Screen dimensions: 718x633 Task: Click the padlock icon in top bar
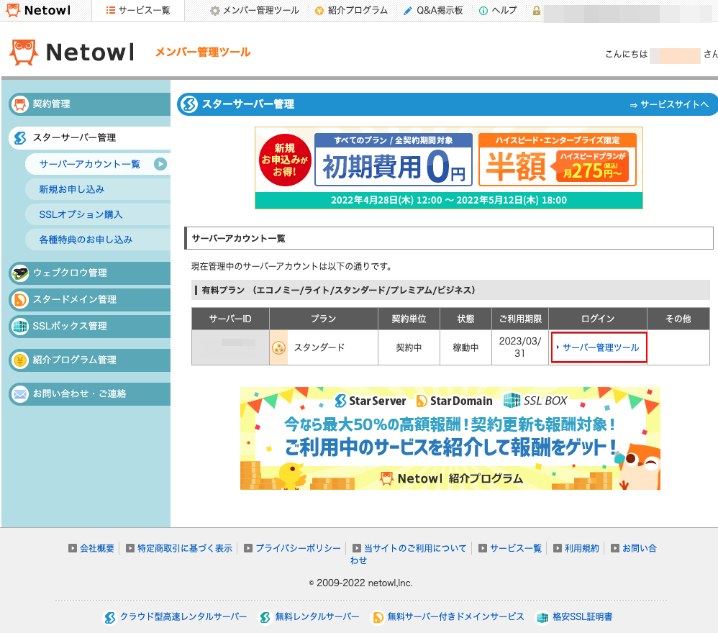click(536, 11)
